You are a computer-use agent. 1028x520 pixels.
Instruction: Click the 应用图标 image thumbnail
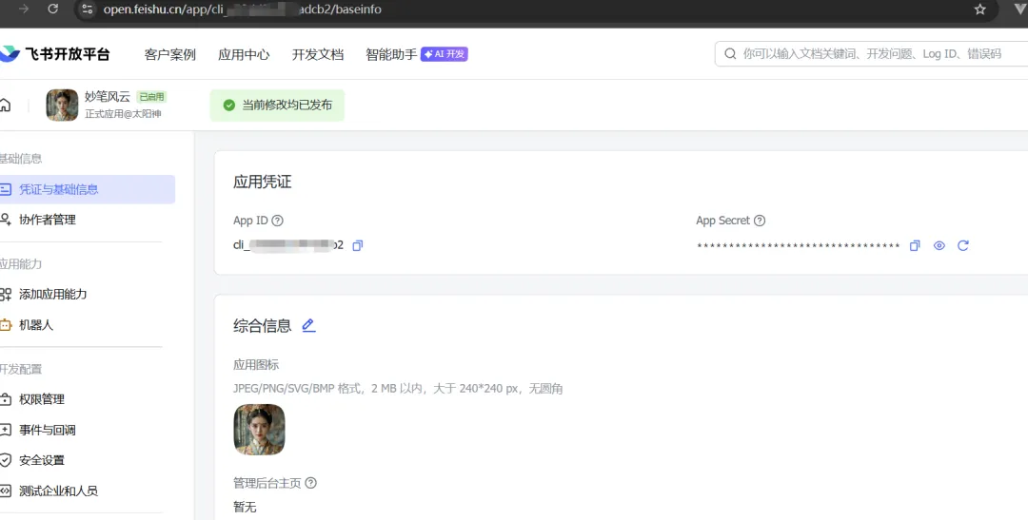(x=259, y=430)
